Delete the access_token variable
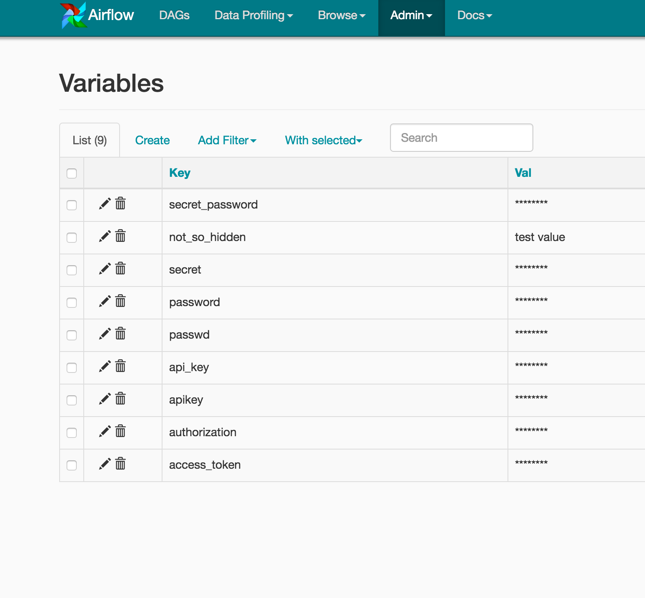Screen dimensions: 645x598 click(x=120, y=464)
